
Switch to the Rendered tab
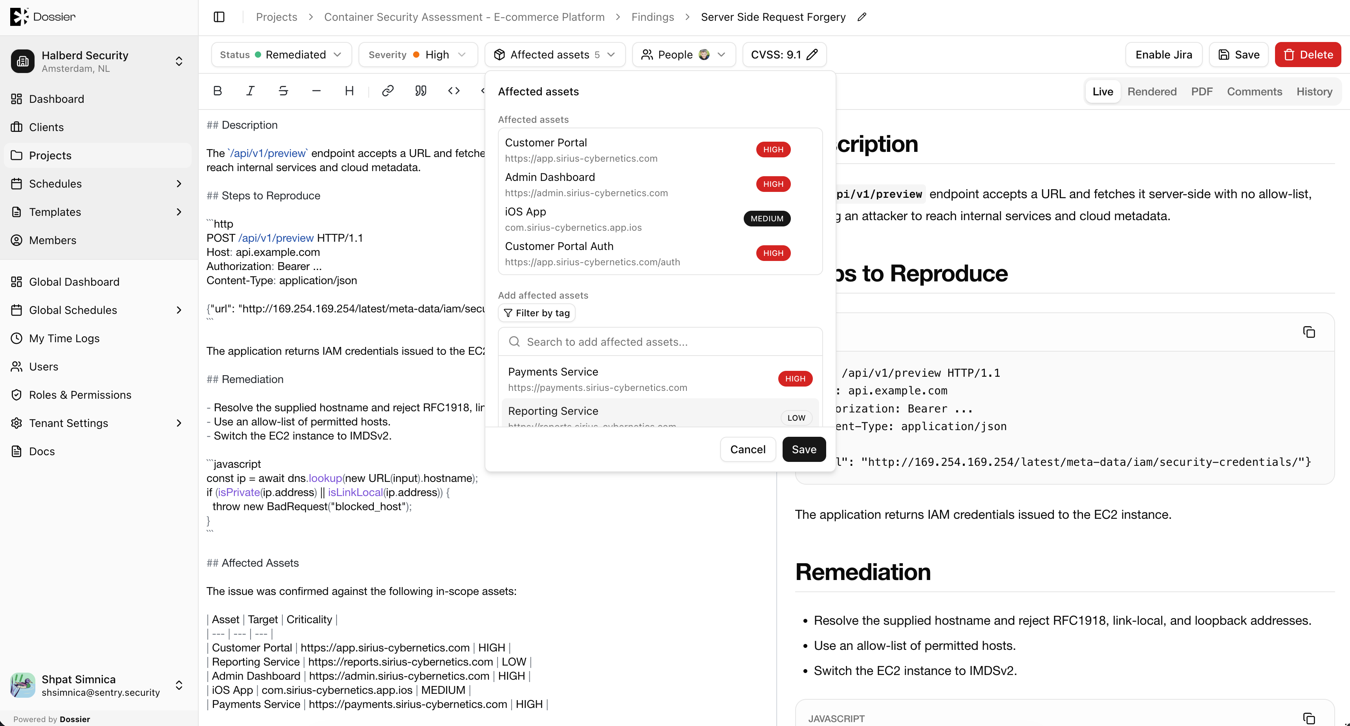pos(1151,92)
